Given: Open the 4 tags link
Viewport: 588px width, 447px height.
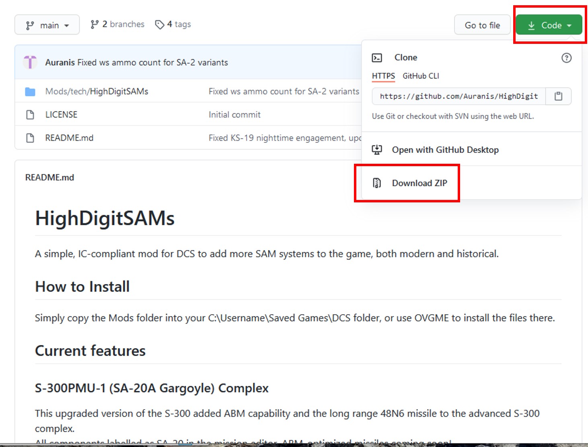Looking at the screenshot, I should [x=173, y=25].
